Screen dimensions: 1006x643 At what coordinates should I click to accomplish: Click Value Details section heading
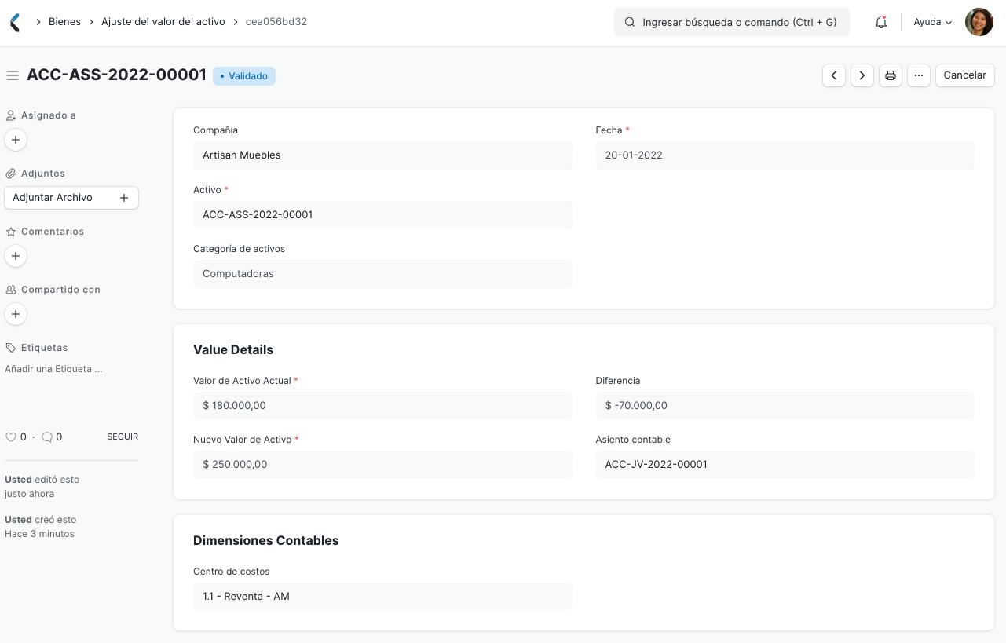coord(233,349)
